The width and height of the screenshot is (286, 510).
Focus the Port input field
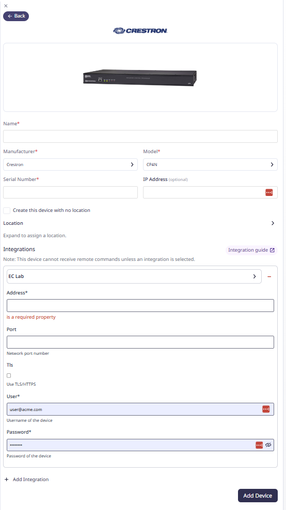point(140,342)
